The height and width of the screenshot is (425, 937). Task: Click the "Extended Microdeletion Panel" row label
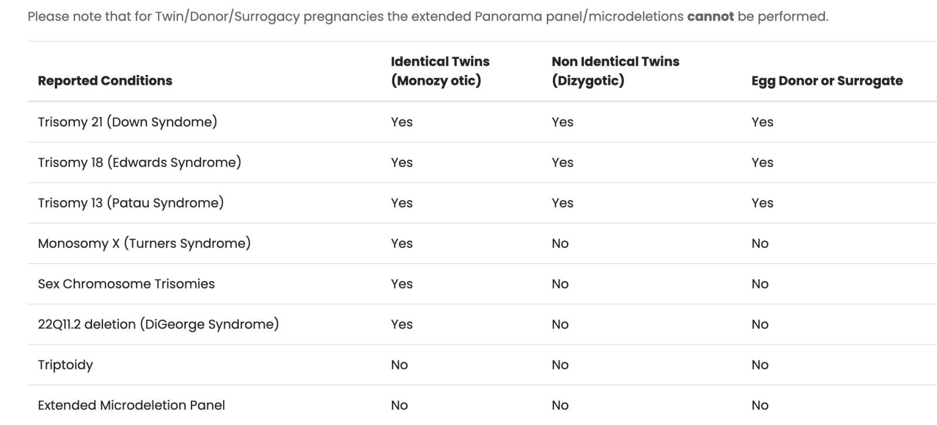131,405
